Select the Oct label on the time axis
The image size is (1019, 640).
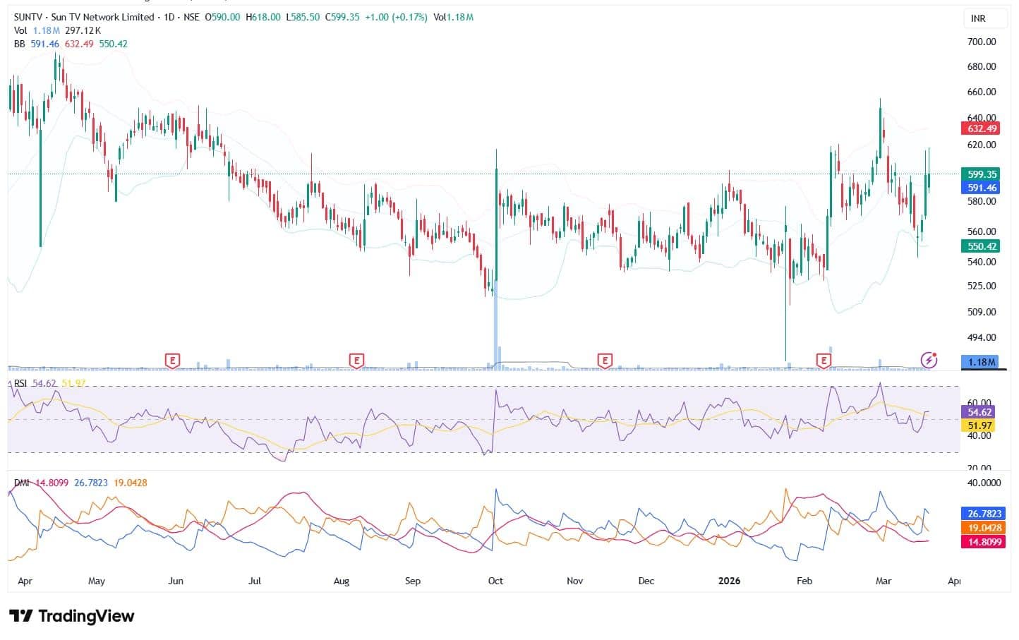(495, 581)
